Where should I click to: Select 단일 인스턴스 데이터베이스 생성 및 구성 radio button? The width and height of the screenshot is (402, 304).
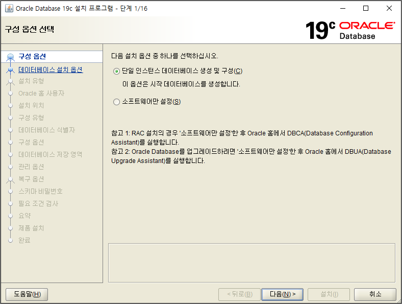[116, 71]
